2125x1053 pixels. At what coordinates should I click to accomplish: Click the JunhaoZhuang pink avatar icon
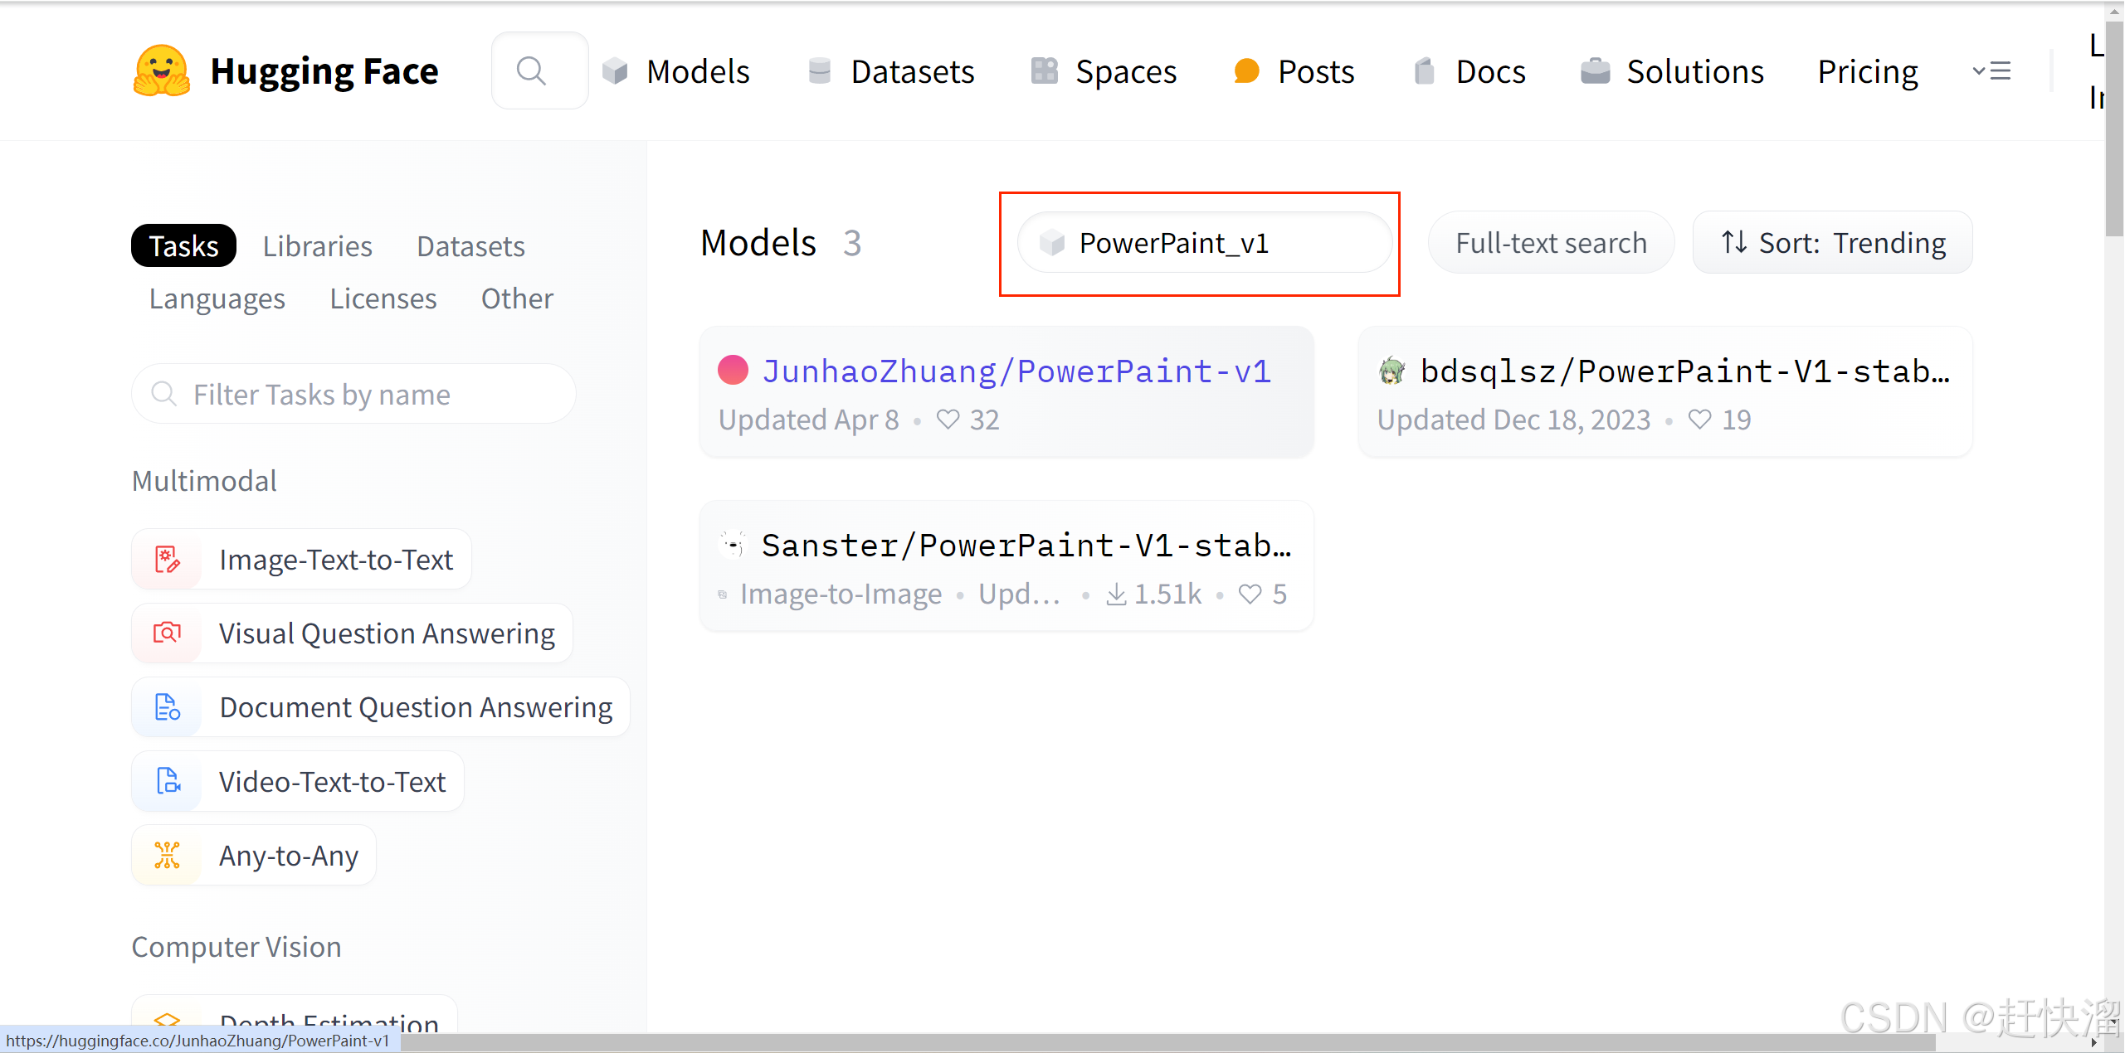[x=733, y=371]
